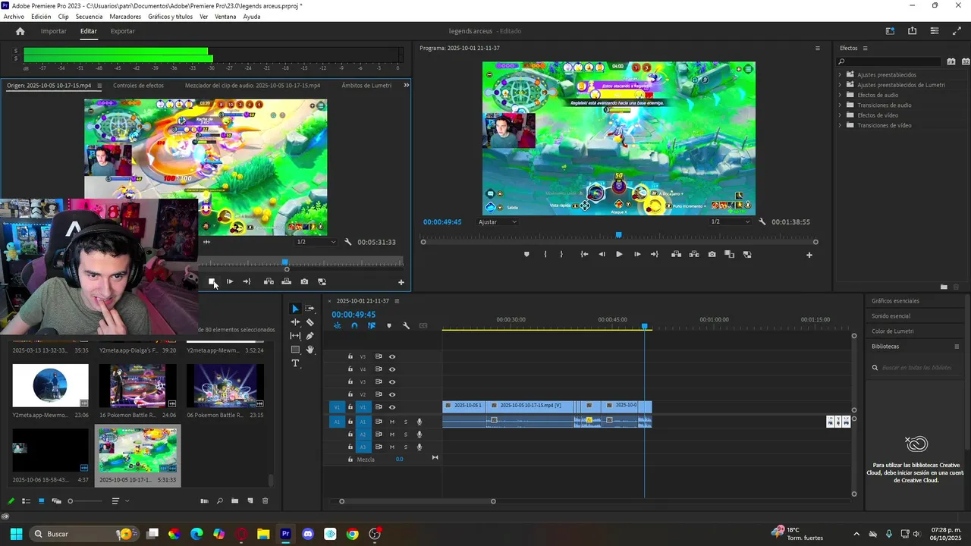The width and height of the screenshot is (971, 546).
Task: Switch Project panel to list view
Action: pos(26,501)
